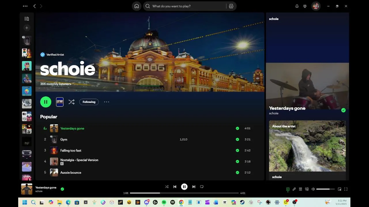Open Windows Start button
Image resolution: width=369 pixels, height=207 pixels.
click(25, 202)
